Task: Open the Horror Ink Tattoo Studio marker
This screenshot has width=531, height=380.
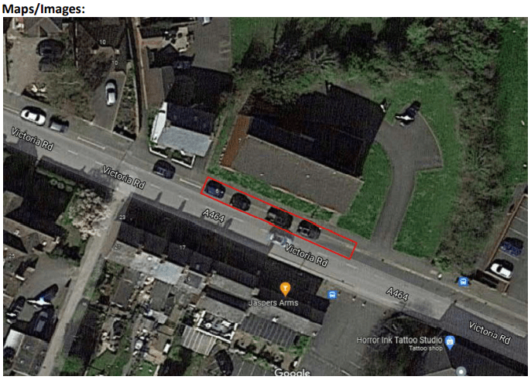Action: pyautogui.click(x=450, y=343)
